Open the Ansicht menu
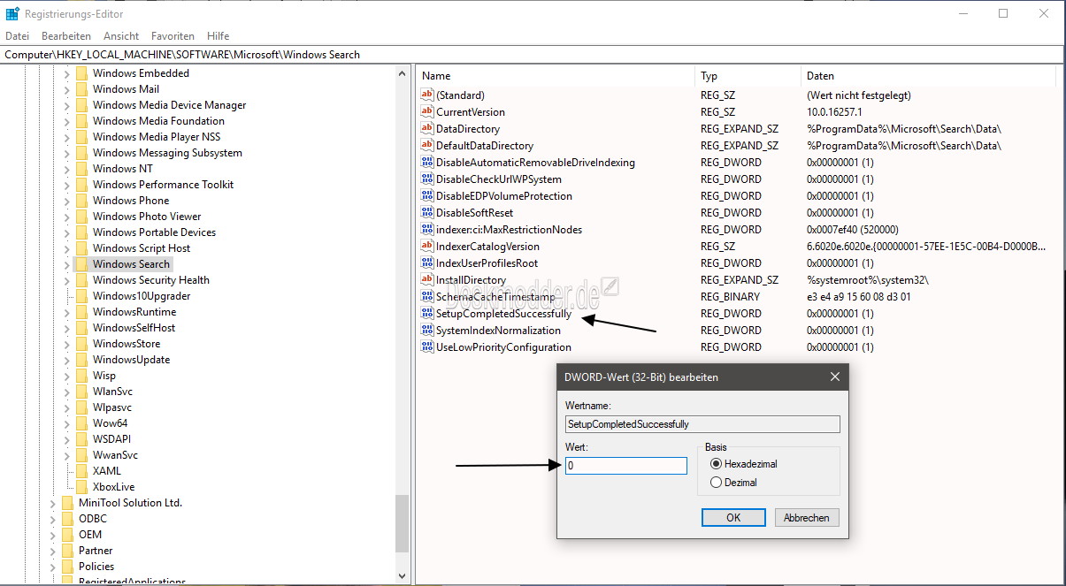 pos(121,36)
